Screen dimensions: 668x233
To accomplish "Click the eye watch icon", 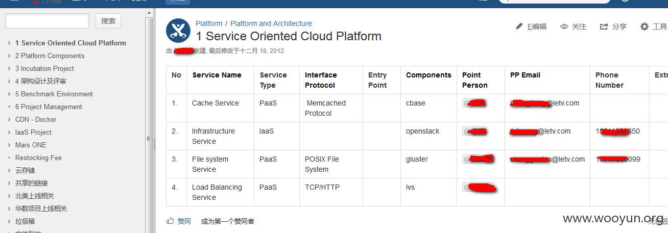I will point(564,27).
